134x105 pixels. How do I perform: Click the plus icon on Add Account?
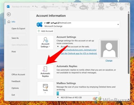[39, 31]
